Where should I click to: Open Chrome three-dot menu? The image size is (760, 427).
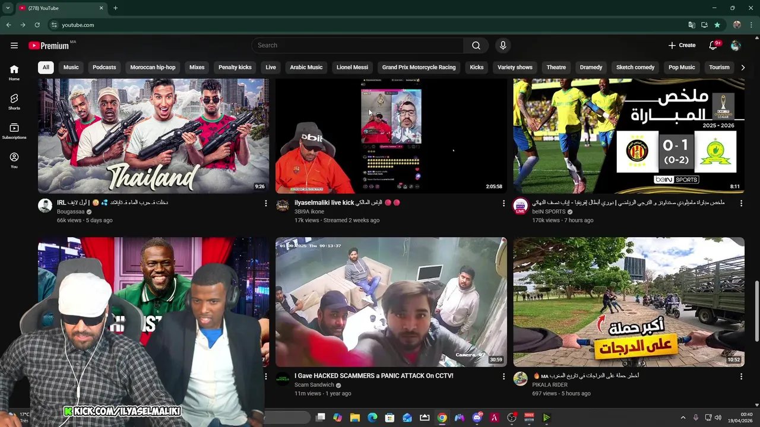click(752, 25)
